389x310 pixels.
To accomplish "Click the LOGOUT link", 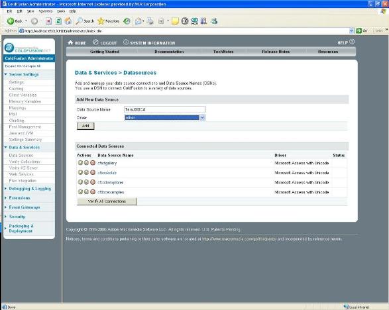I will [x=105, y=43].
